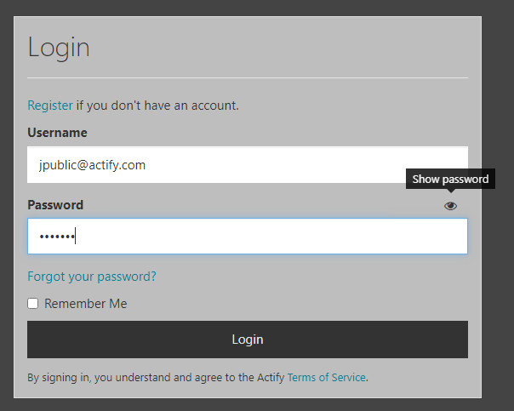Open the Terms of Service link
514x411 pixels.
(327, 377)
